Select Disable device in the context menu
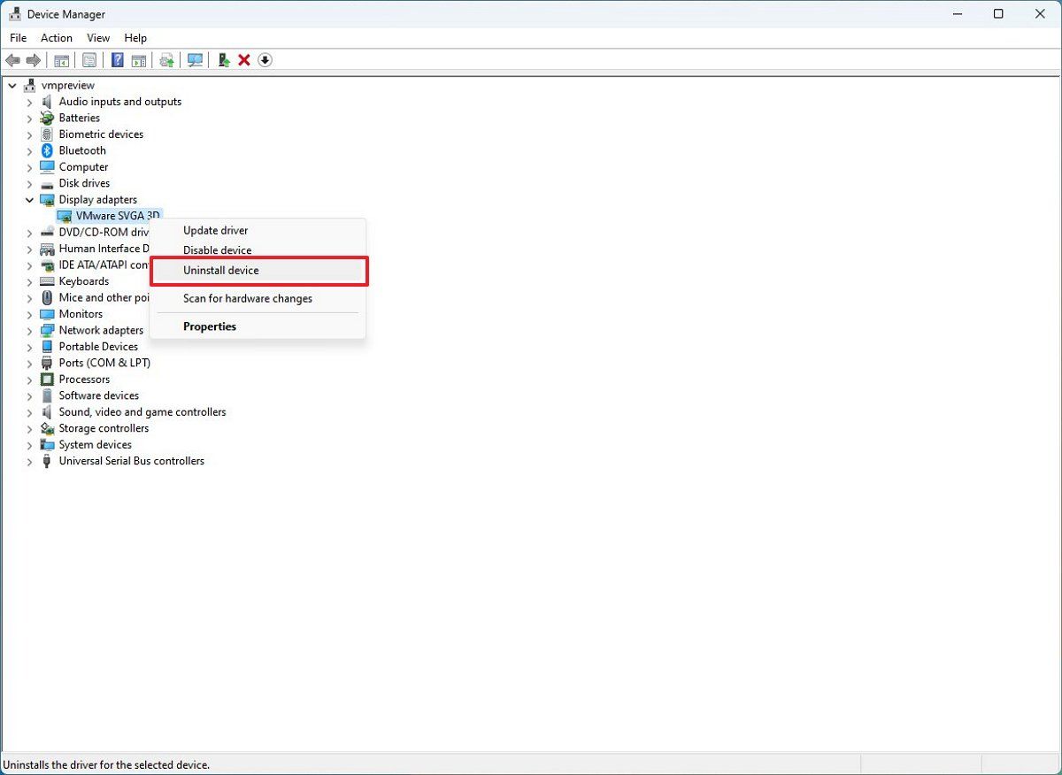 (217, 249)
